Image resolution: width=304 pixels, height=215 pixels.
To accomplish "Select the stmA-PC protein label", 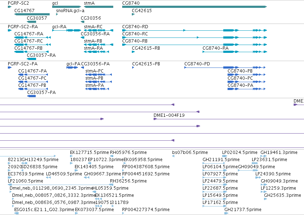I will 94,71.
